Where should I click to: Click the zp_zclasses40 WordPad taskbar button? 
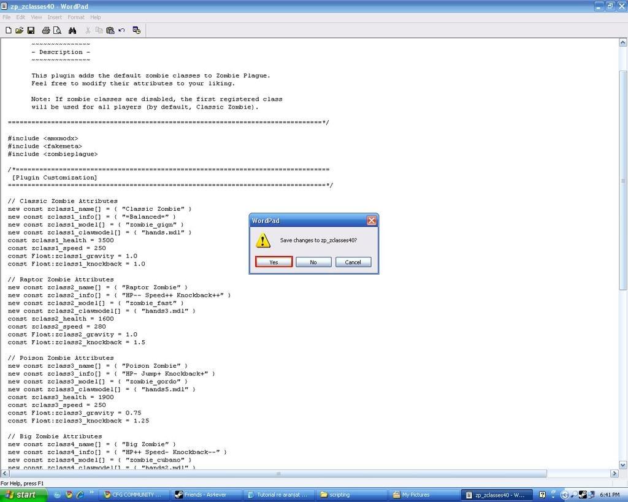497,495
